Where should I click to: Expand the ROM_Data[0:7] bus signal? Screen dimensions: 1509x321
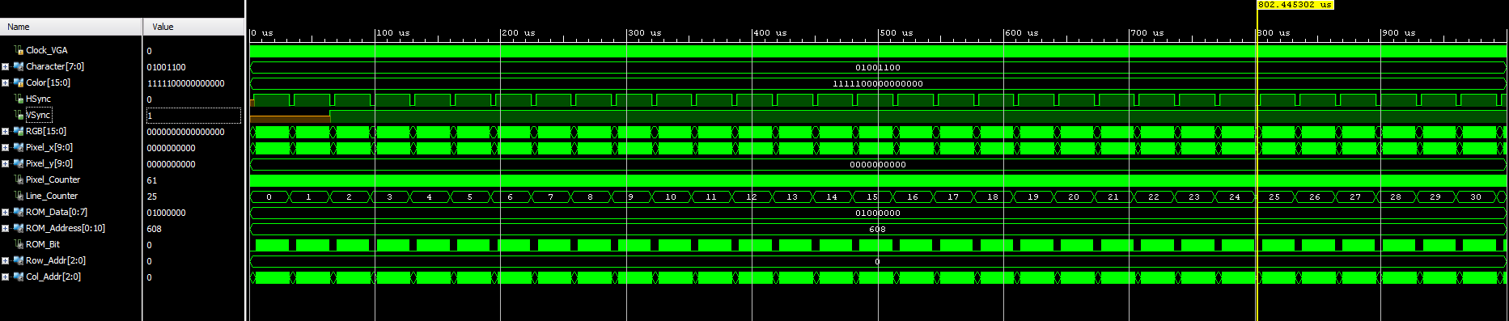click(x=6, y=212)
